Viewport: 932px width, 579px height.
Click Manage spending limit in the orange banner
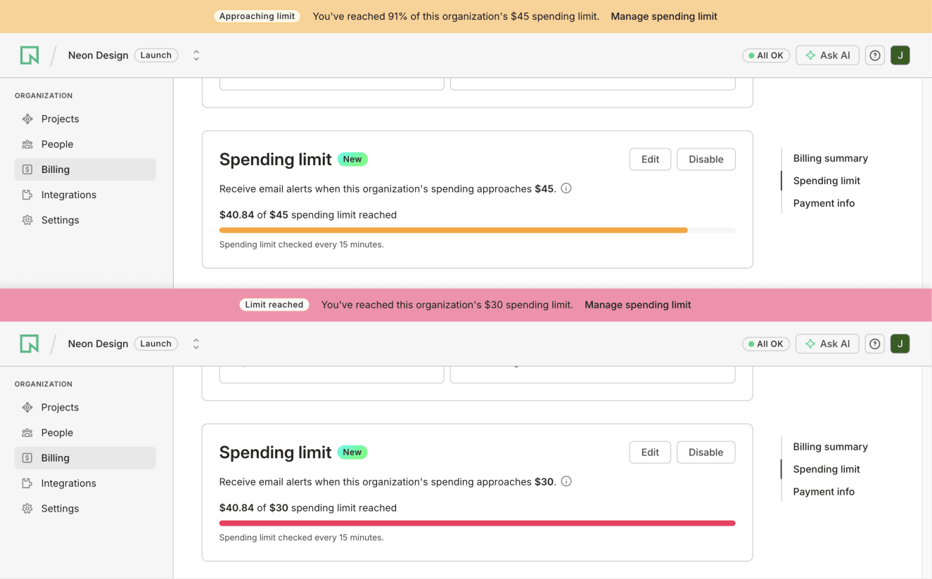tap(663, 16)
